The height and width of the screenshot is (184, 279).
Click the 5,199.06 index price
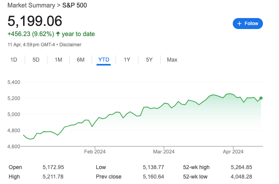pos(35,21)
